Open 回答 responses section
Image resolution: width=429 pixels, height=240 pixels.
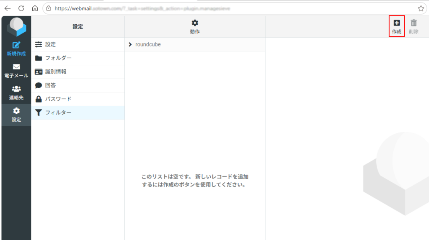pos(78,85)
